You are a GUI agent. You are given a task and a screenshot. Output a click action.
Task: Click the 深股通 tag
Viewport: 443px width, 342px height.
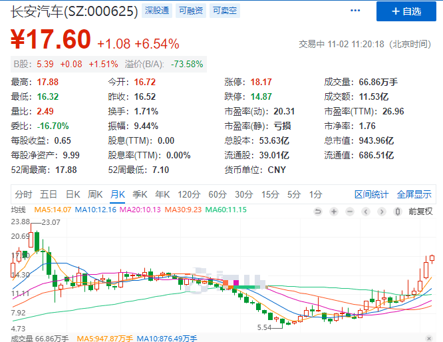157,11
